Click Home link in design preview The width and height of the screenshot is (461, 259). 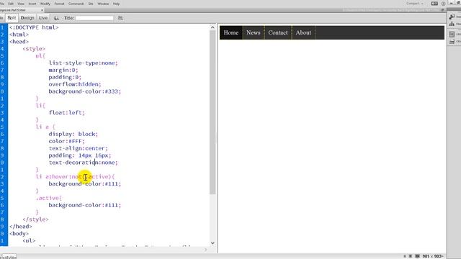click(231, 32)
